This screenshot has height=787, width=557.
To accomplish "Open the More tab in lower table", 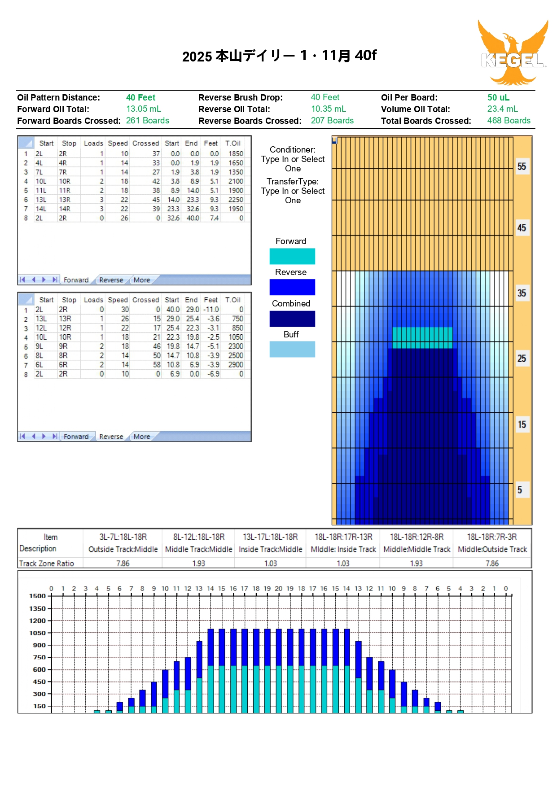I will [142, 437].
